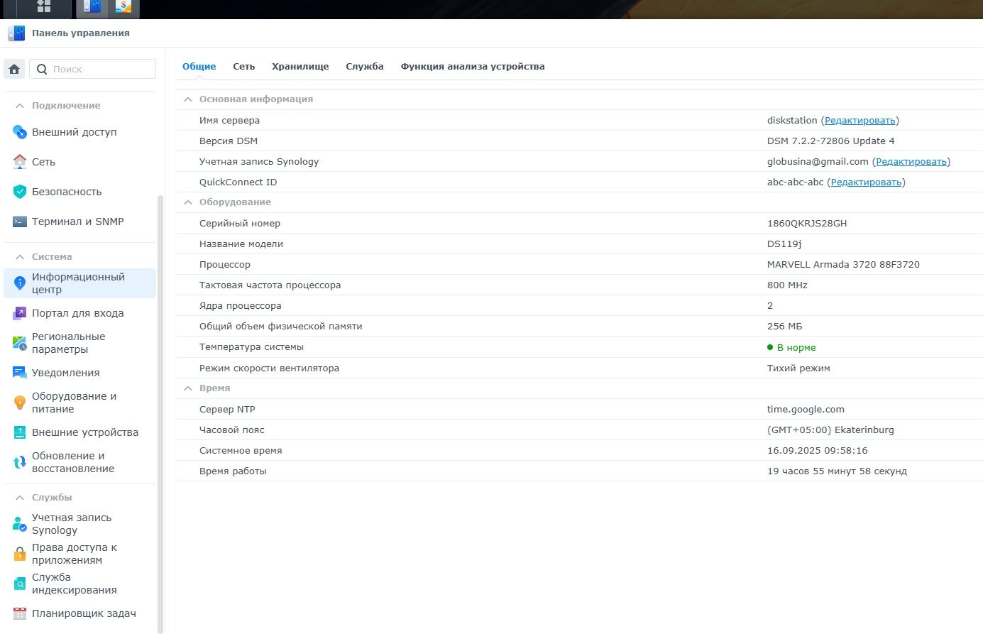This screenshot has height=634, width=983.
Task: Open the Функция анализа устройства tab
Action: click(473, 66)
